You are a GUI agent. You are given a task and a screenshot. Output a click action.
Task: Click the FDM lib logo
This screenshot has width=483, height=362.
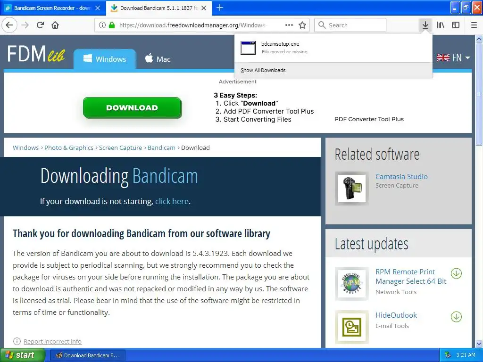(x=36, y=54)
